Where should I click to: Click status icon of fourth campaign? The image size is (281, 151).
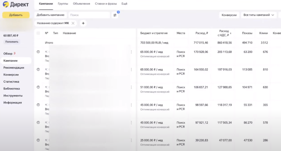click(38, 105)
